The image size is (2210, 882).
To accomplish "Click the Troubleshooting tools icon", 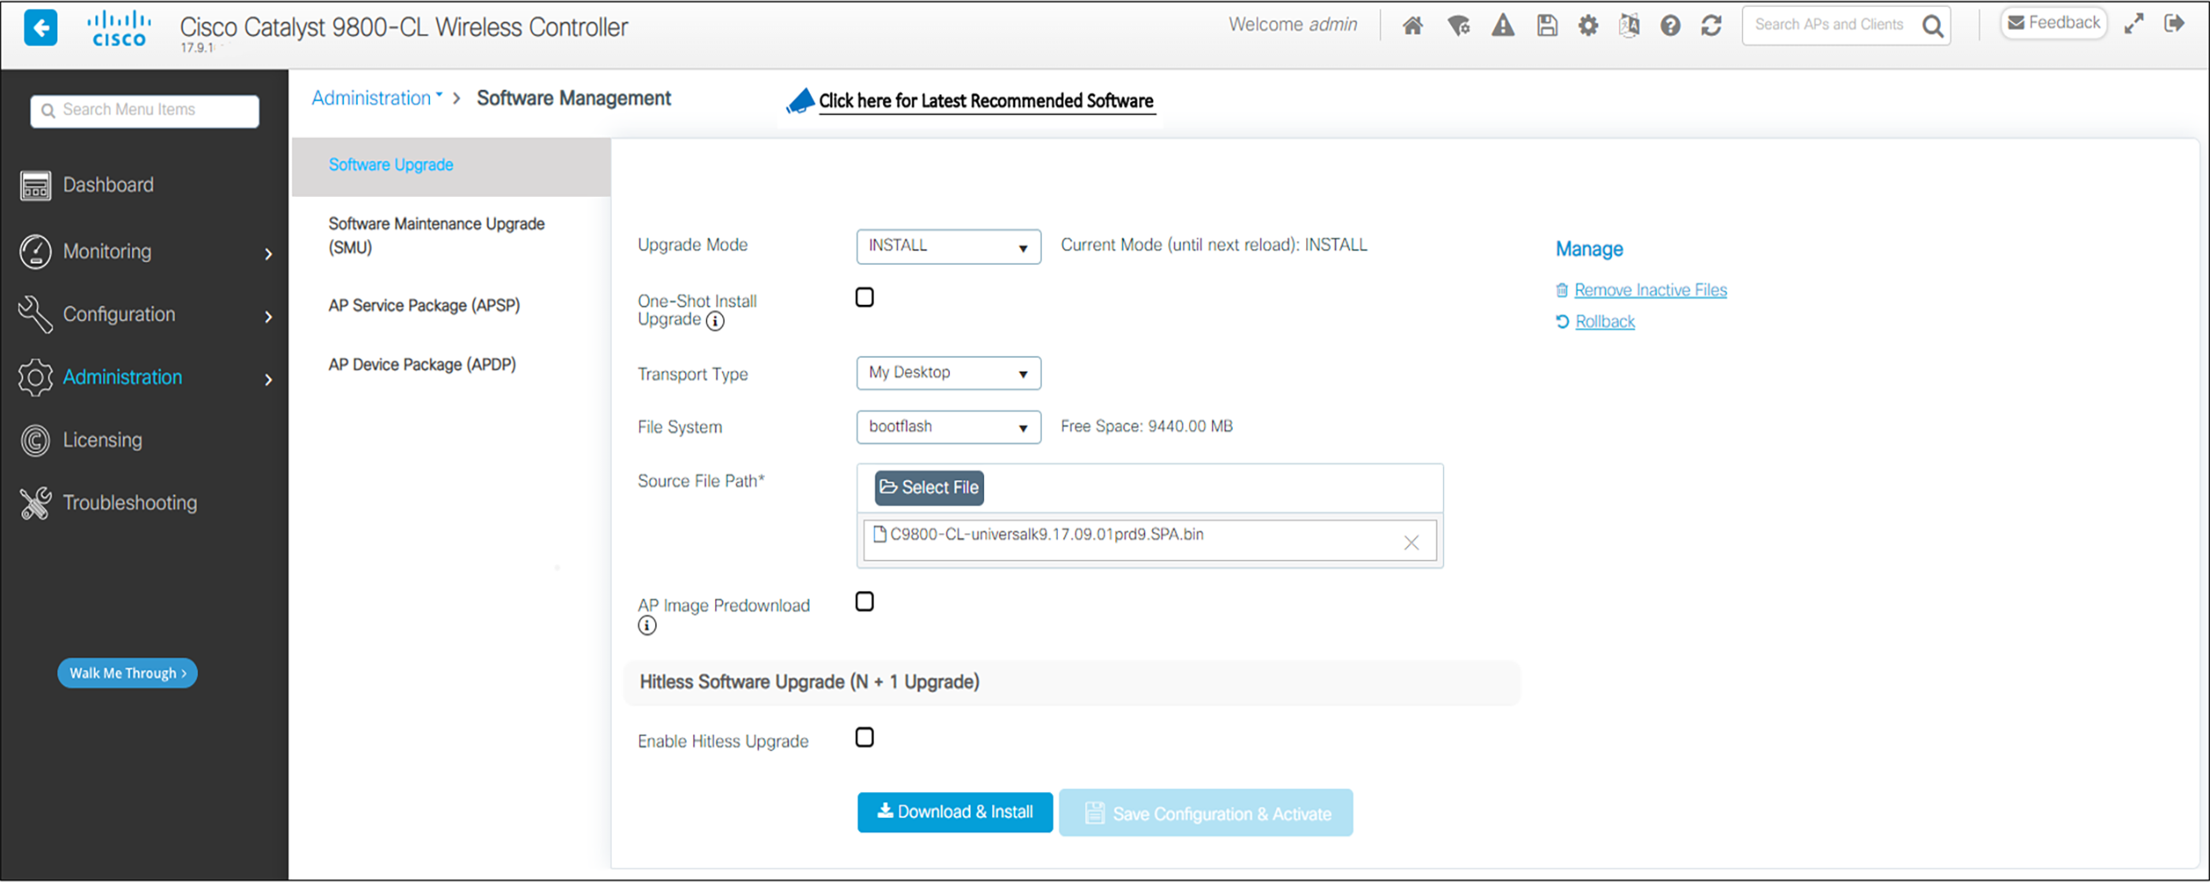I will pyautogui.click(x=35, y=503).
